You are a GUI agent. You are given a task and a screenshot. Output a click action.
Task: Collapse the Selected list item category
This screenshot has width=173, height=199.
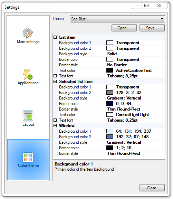(55, 81)
